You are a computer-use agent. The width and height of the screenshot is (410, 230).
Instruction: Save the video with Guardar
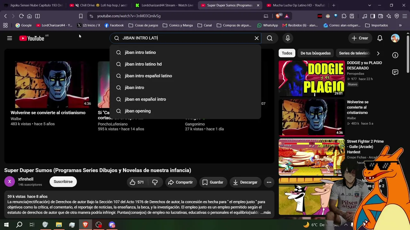(x=213, y=182)
